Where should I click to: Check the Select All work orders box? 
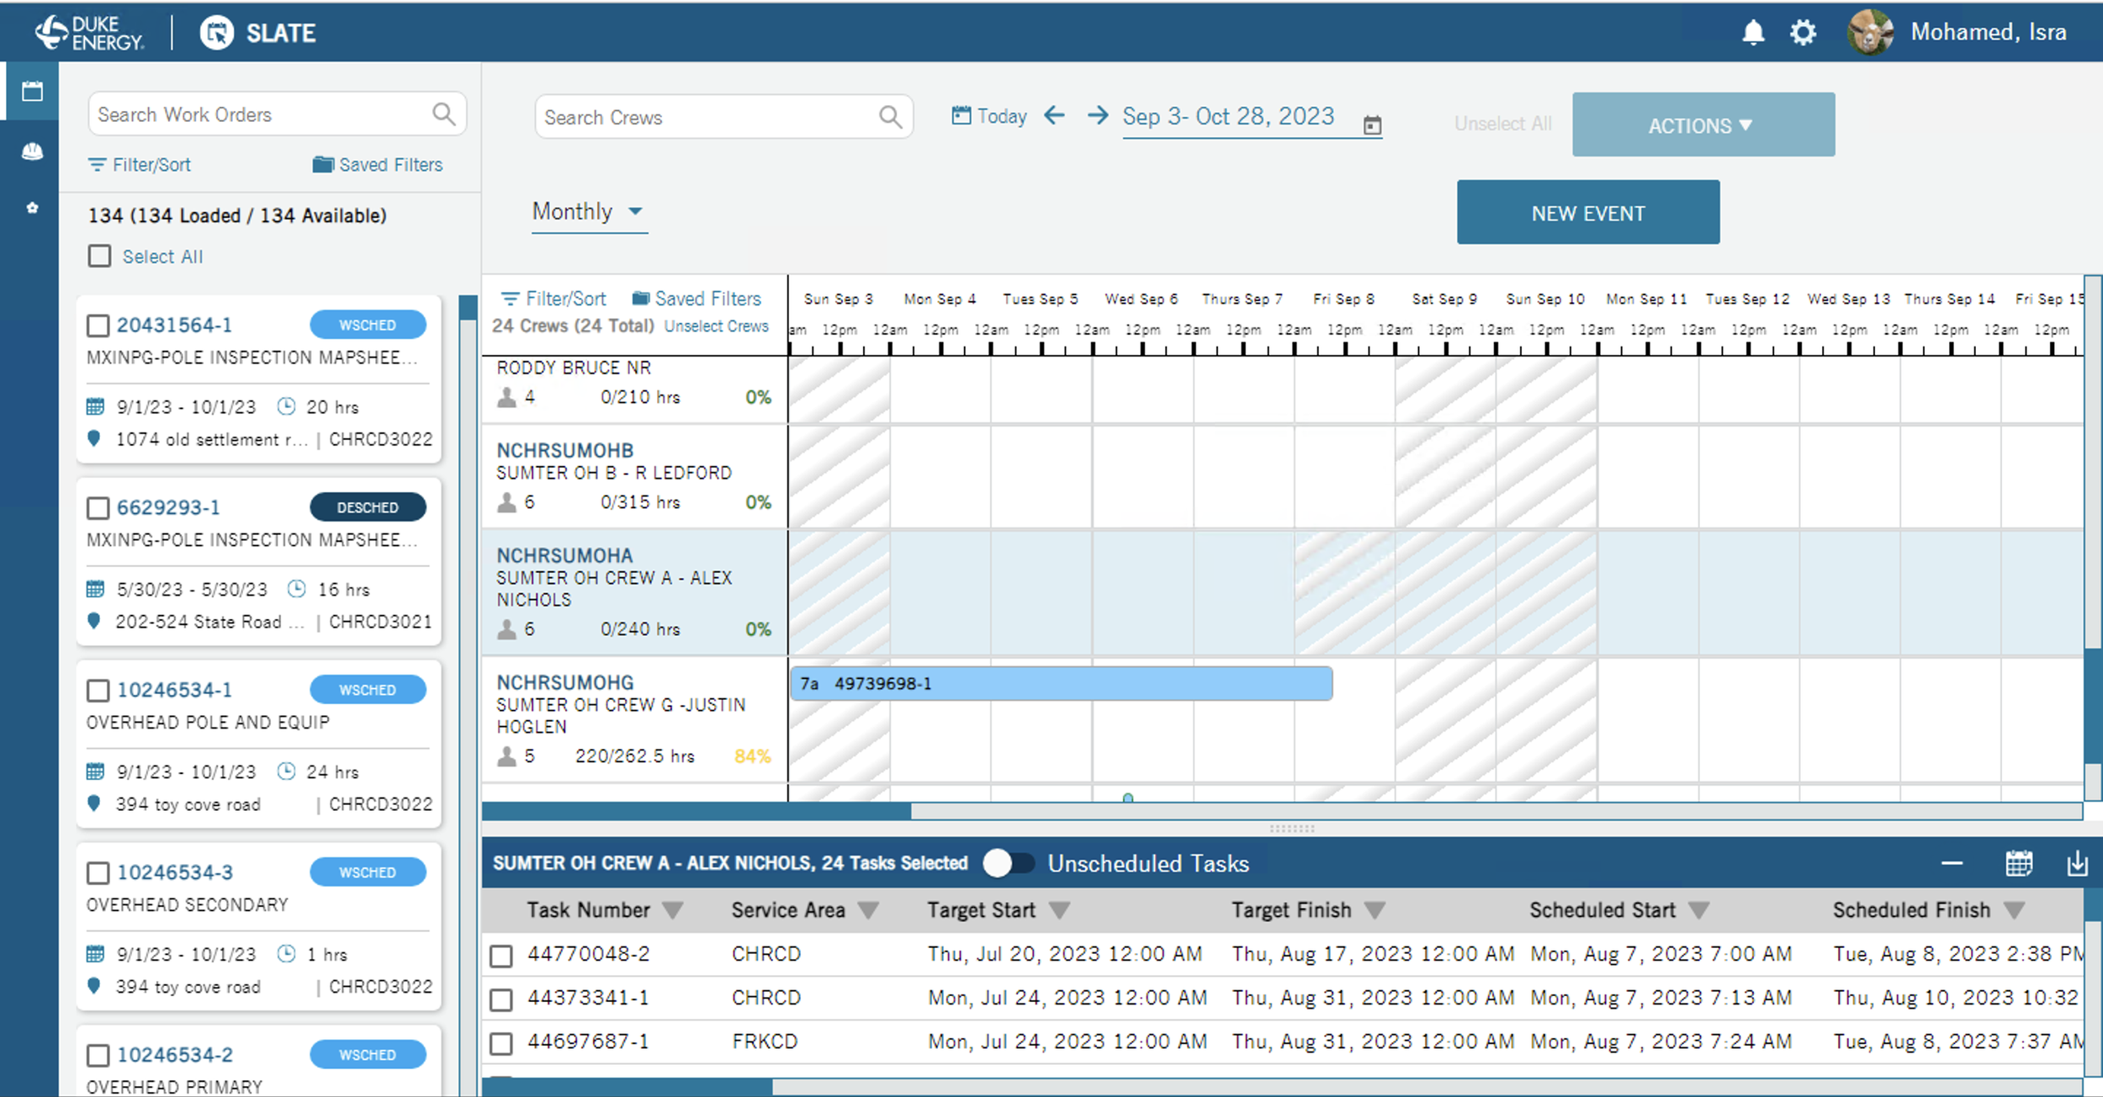click(100, 256)
